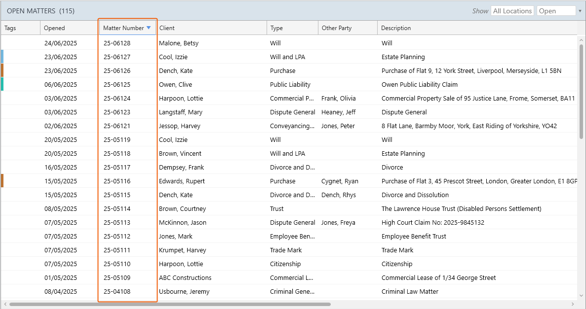Screen dimensions: 586x309
Task: Click the blue tag on matter 25-06127
Action: pyautogui.click(x=2, y=57)
